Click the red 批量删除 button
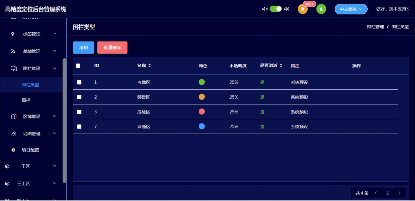 click(112, 48)
